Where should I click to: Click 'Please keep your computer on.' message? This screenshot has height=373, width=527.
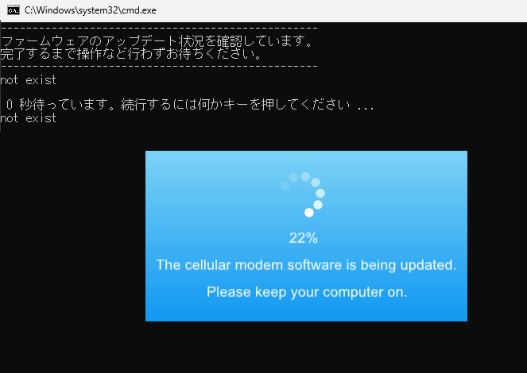click(x=307, y=292)
